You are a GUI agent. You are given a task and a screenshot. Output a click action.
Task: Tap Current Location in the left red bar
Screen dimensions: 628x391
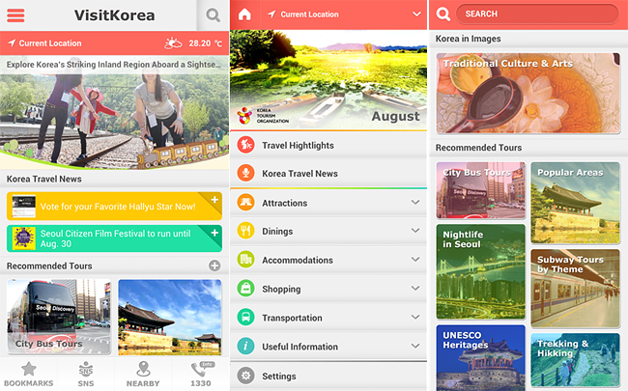pyautogui.click(x=49, y=43)
